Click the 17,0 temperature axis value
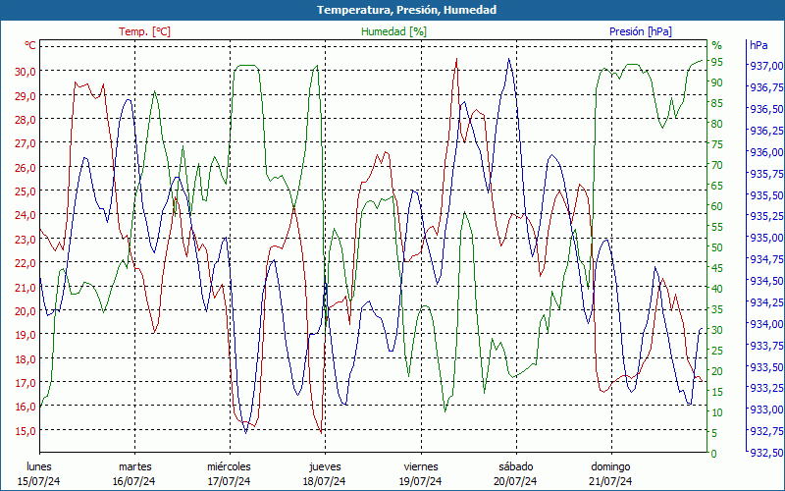This screenshot has height=491, width=785. [x=26, y=383]
